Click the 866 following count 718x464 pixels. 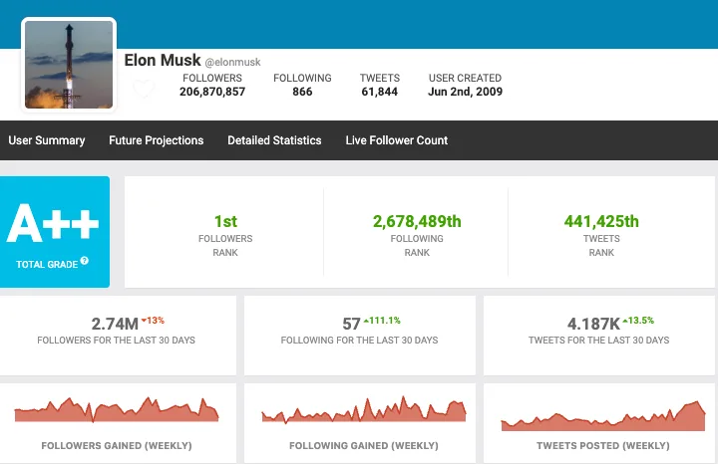pyautogui.click(x=302, y=92)
